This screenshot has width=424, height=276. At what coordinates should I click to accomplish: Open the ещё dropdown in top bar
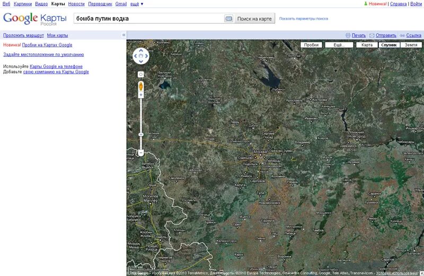[137, 4]
